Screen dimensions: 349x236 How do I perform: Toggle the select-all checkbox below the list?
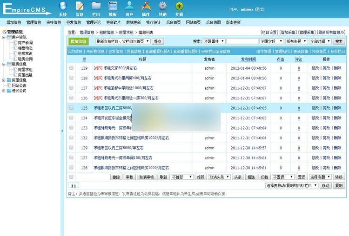point(71,177)
